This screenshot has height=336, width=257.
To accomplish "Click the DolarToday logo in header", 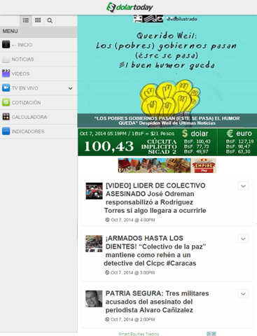I will pyautogui.click(x=130, y=7).
